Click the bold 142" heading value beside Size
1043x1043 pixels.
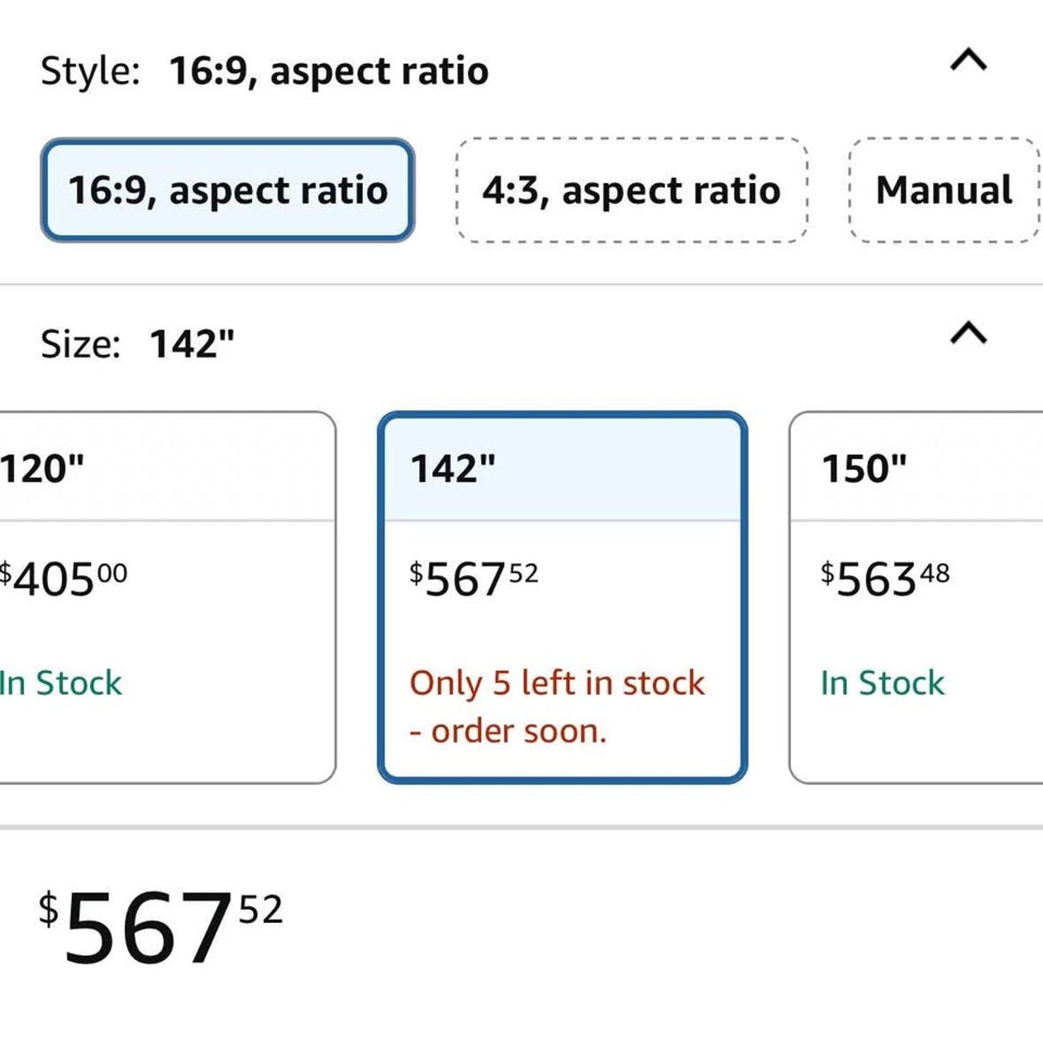pos(192,343)
